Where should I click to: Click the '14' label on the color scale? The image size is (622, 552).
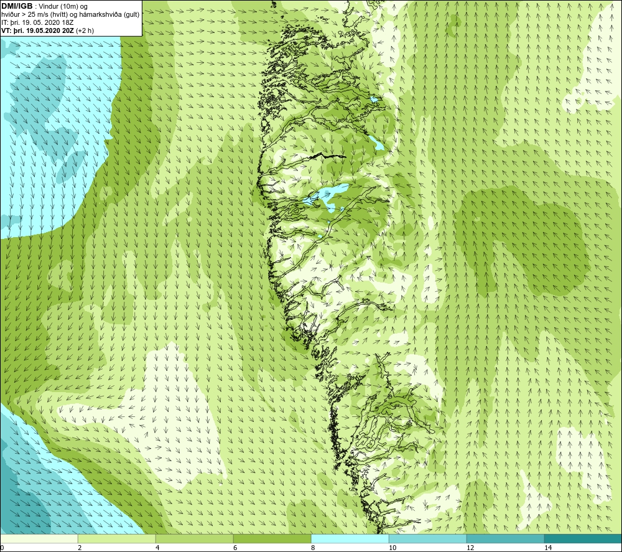[x=548, y=548]
